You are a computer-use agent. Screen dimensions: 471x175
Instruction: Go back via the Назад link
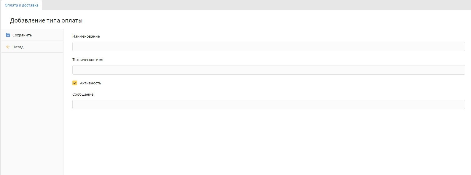pos(18,47)
